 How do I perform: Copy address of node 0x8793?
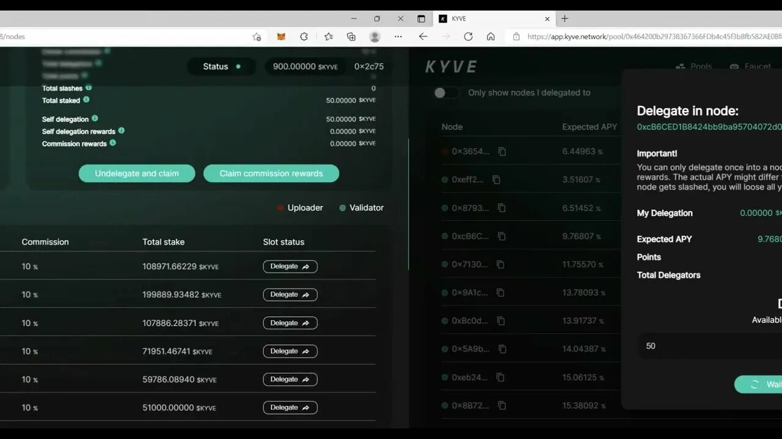(502, 208)
